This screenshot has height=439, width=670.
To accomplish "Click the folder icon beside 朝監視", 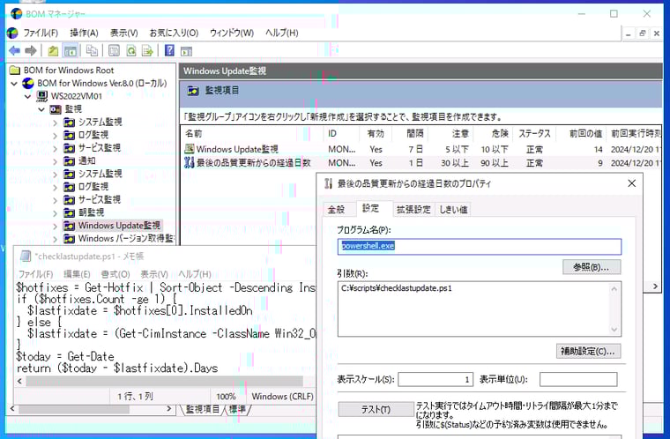I will 70,212.
